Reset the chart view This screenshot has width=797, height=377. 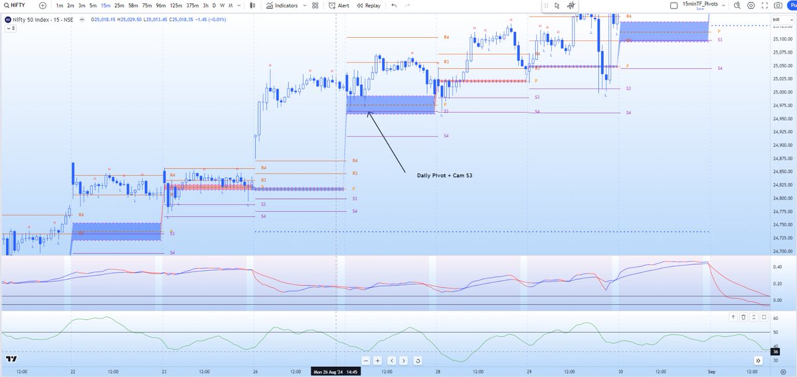click(x=417, y=360)
